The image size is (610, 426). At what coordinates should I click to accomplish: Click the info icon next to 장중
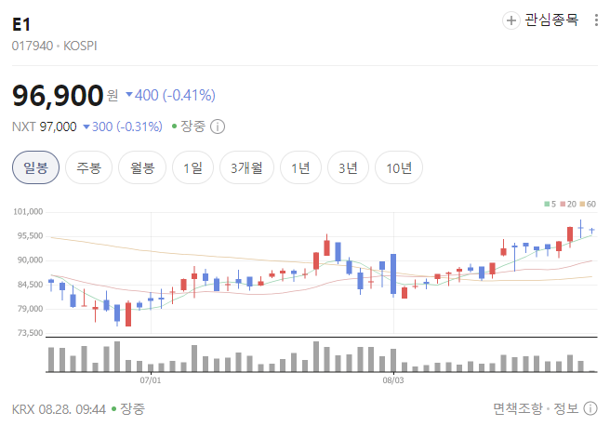[218, 126]
